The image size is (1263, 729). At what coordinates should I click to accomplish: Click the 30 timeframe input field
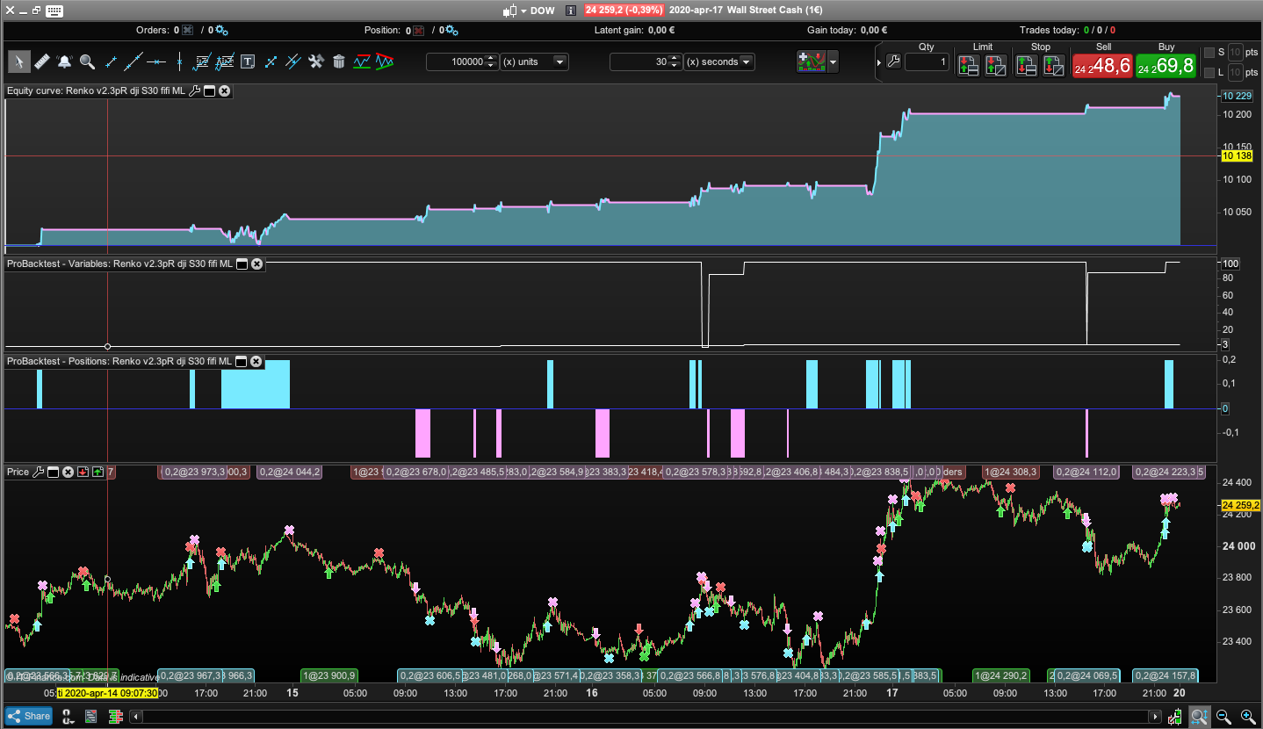point(639,61)
